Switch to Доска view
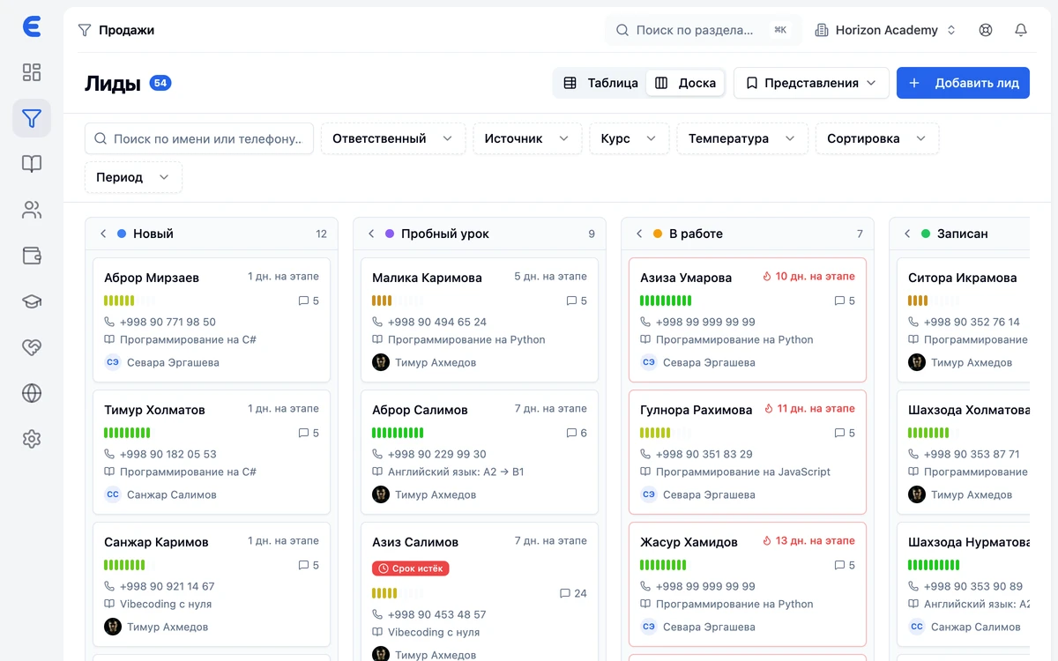 pyautogui.click(x=685, y=83)
